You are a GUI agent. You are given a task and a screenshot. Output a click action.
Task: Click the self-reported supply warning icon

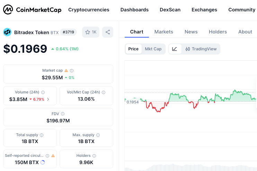[x=53, y=156]
